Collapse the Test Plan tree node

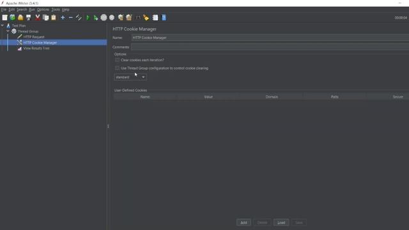click(x=3, y=26)
